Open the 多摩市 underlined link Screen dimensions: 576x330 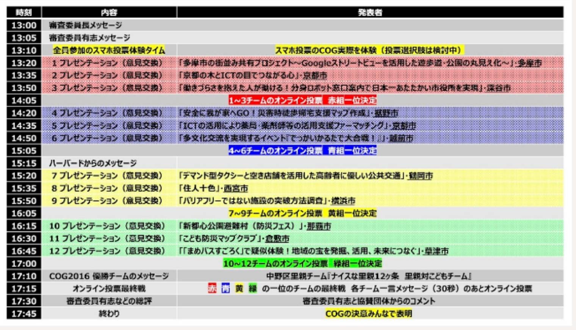tap(530, 63)
